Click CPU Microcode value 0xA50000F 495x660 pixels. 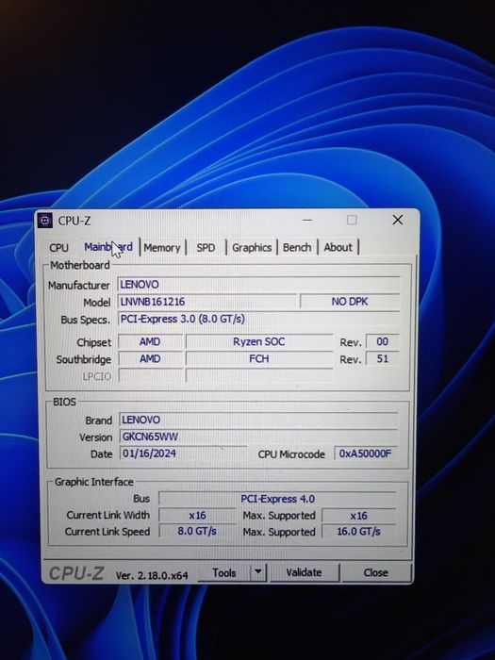366,454
